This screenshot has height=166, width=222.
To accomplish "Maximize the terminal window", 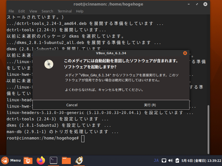I will [x=197, y=4].
